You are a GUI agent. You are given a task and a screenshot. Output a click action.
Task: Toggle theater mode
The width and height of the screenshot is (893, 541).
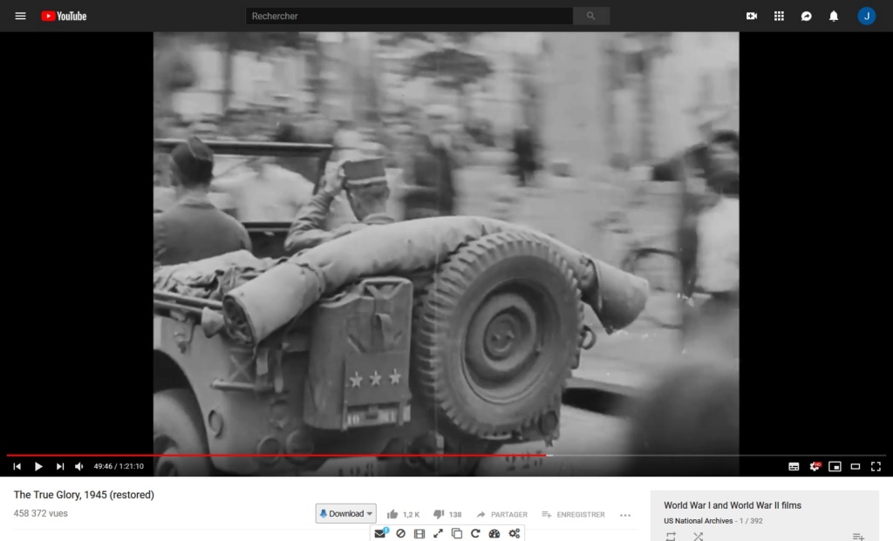[x=856, y=466]
